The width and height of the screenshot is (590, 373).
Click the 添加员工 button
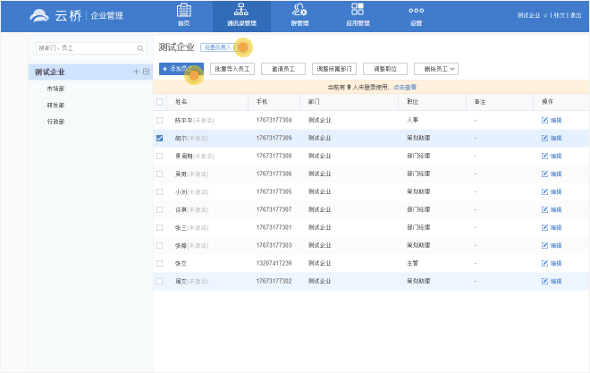181,69
